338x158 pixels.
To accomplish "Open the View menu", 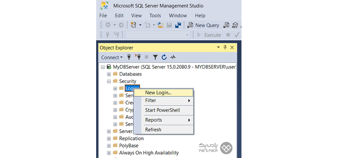I will click(x=136, y=15).
